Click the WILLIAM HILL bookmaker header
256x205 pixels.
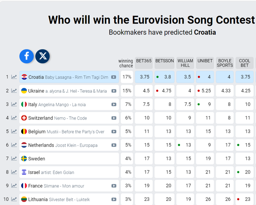185,63
